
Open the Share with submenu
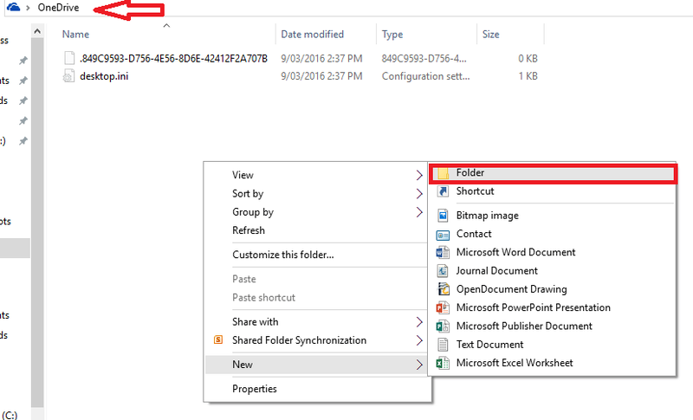point(317,321)
